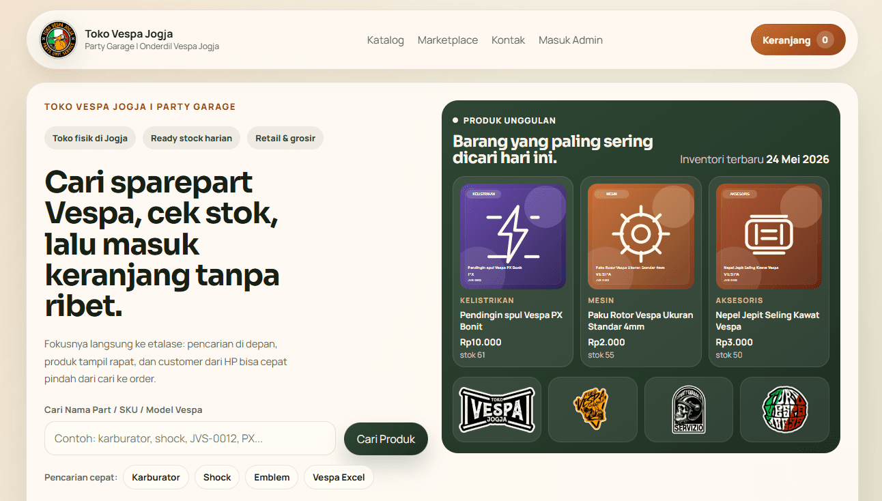Click the AKSESORIS category label under image

coord(739,300)
